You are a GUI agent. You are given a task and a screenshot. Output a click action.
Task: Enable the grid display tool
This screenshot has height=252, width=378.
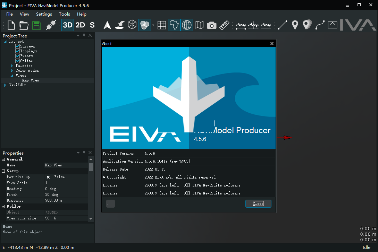click(x=161, y=25)
